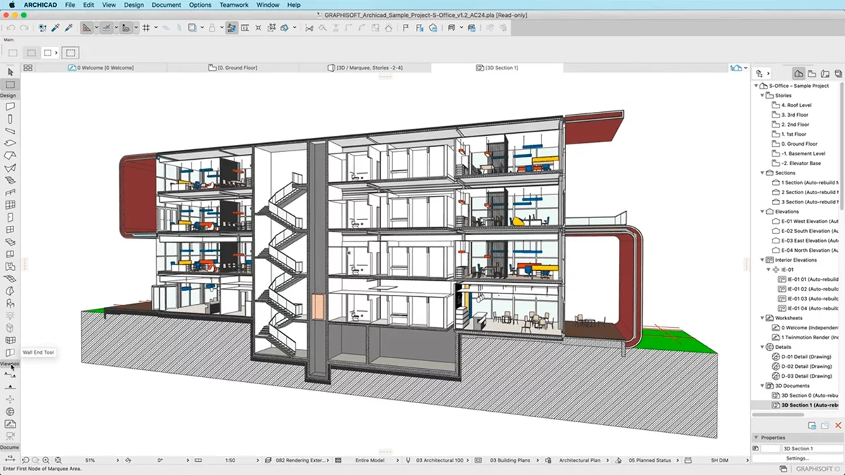The height and width of the screenshot is (475, 845).
Task: Select the Railing tool in the toolbox
Action: (10, 192)
